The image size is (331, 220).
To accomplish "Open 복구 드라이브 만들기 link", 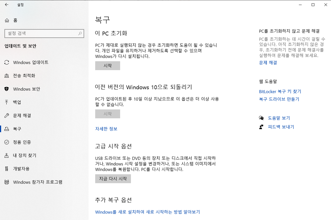I will (x=279, y=99).
